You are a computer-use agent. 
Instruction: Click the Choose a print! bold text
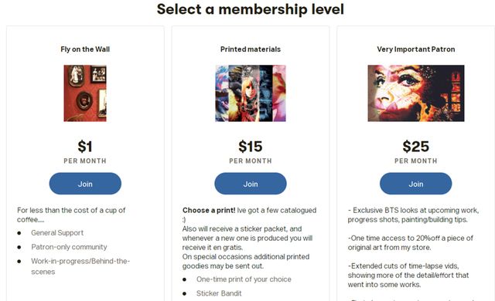209,211
